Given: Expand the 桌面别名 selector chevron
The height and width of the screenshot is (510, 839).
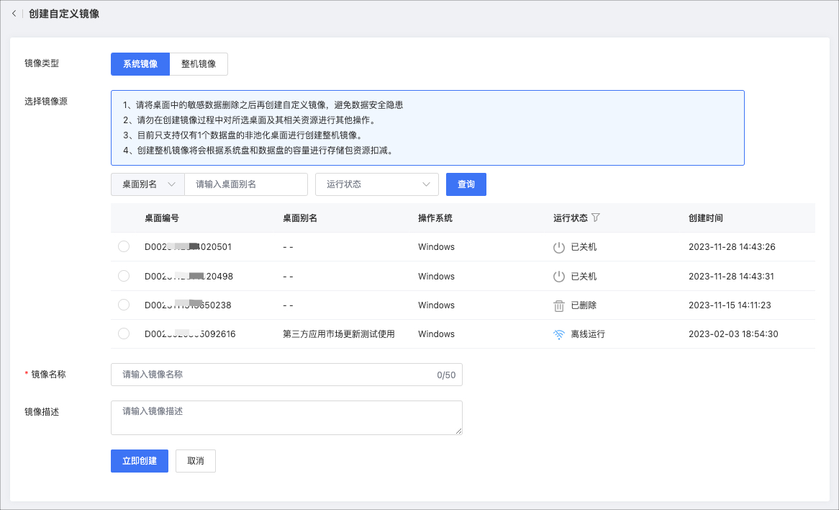Looking at the screenshot, I should tap(173, 184).
